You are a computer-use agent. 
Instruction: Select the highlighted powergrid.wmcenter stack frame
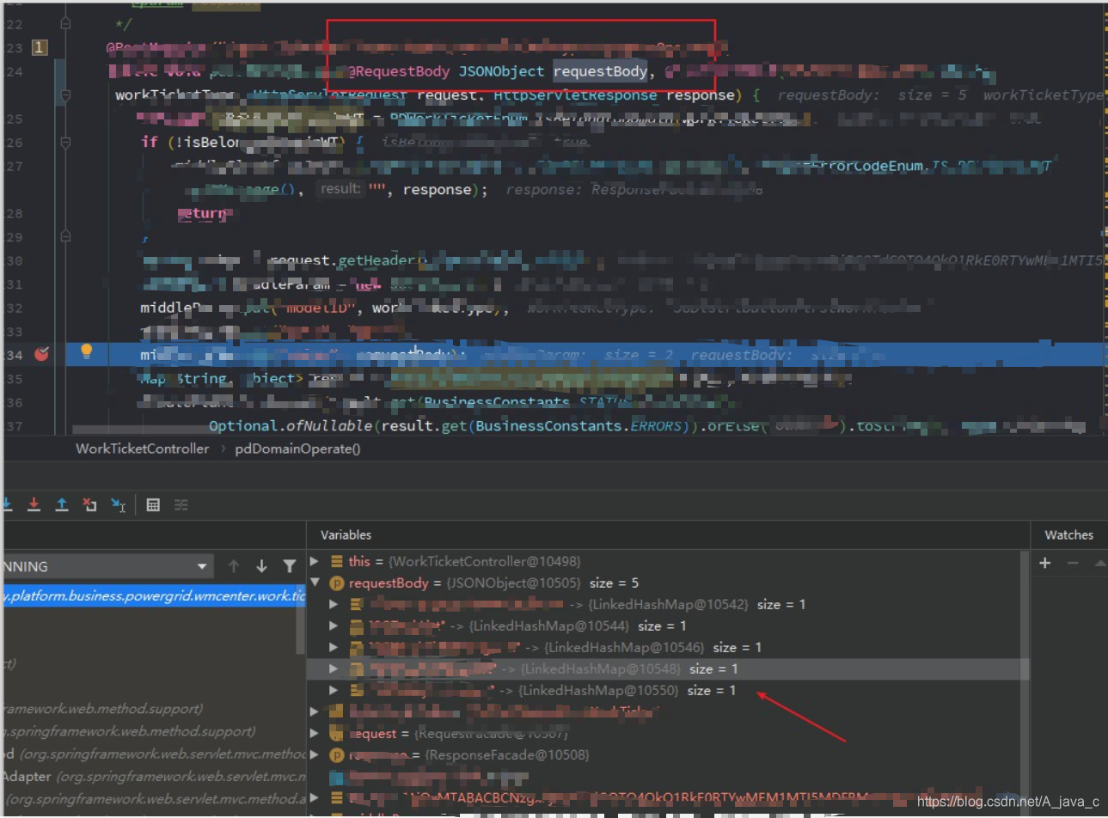155,595
